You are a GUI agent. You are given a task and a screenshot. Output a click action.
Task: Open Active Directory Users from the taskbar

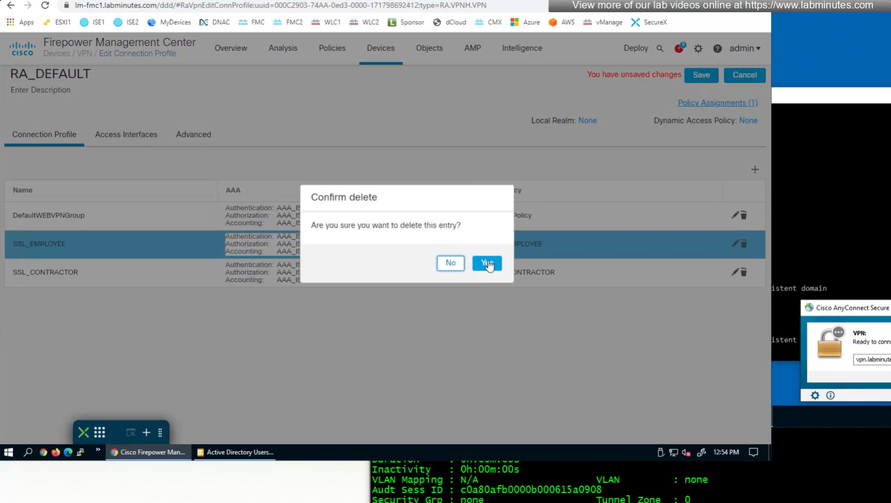point(235,452)
